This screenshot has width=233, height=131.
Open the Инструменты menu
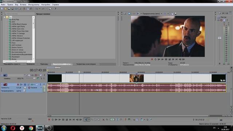click(34, 5)
